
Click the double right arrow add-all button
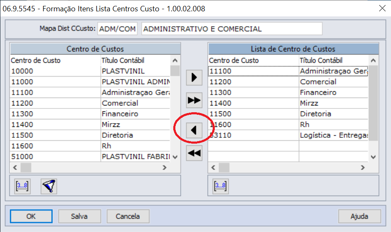coord(194,101)
